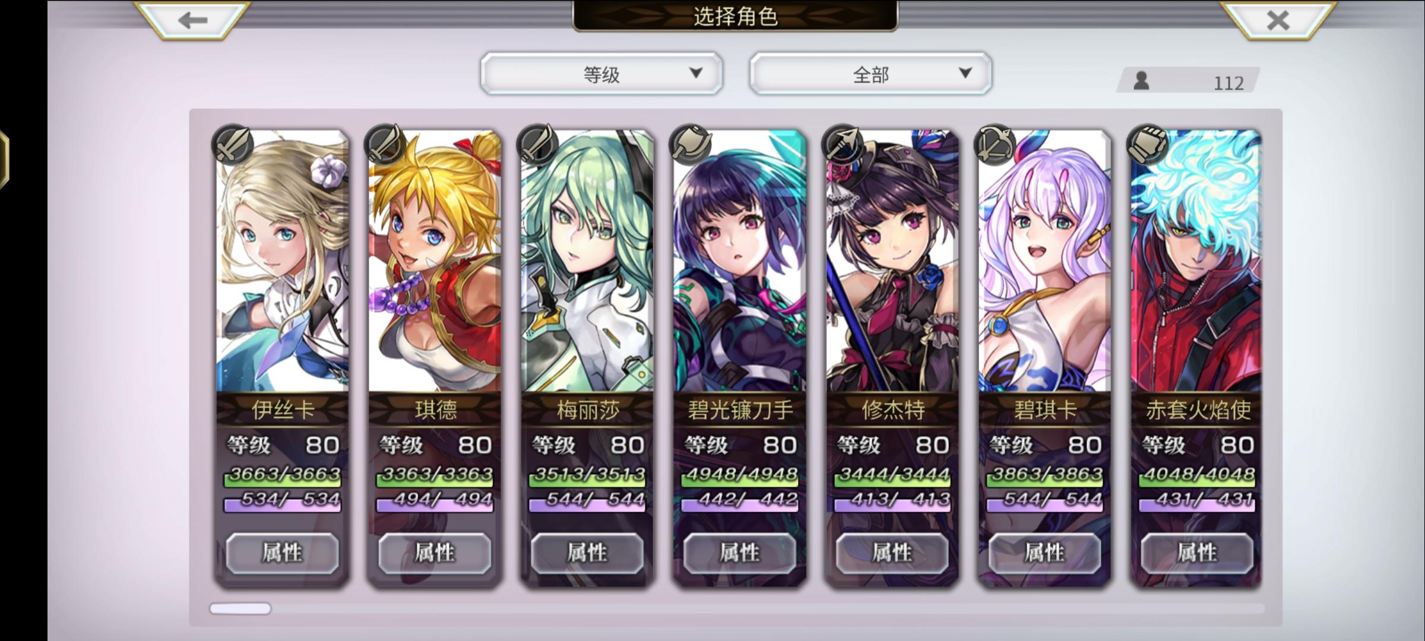Show 属性 for 赤套火焰使
The height and width of the screenshot is (641, 1425).
pyautogui.click(x=1197, y=553)
